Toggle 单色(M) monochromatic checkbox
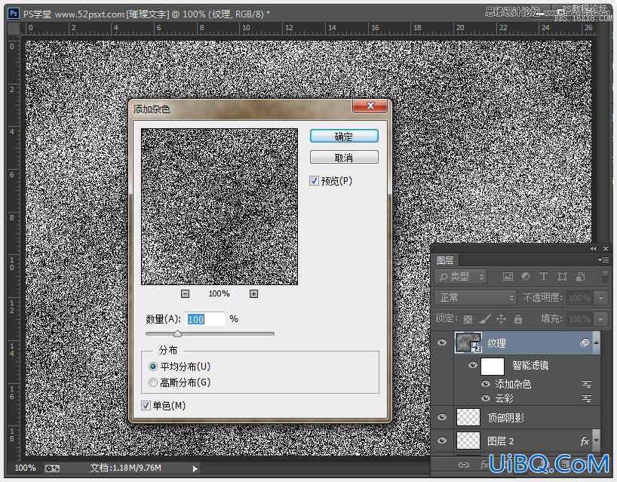The height and width of the screenshot is (482, 617). click(x=146, y=405)
